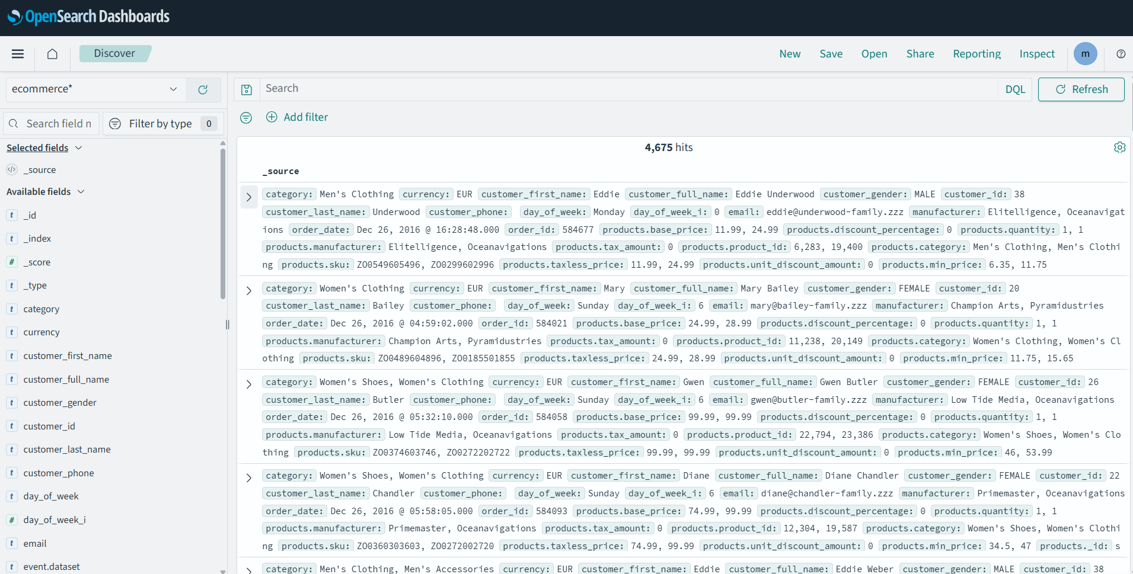Open table settings gear icon

tap(1119, 147)
